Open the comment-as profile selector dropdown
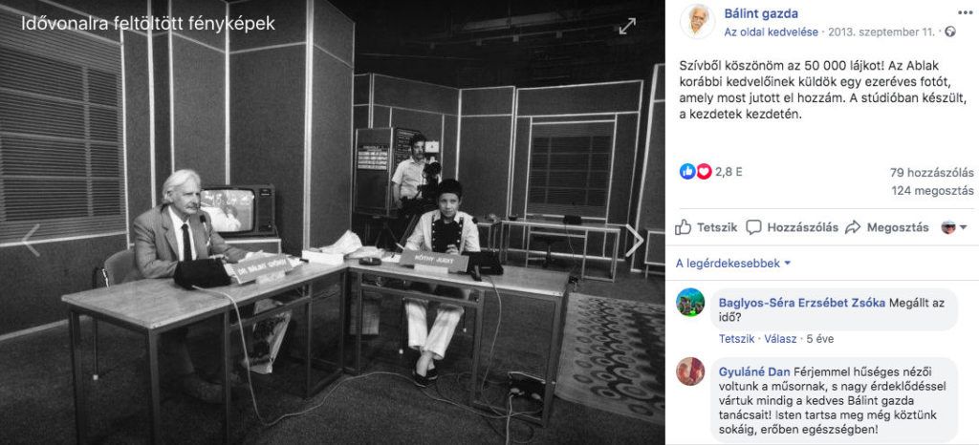Image resolution: width=979 pixels, height=445 pixels. pyautogui.click(x=954, y=227)
